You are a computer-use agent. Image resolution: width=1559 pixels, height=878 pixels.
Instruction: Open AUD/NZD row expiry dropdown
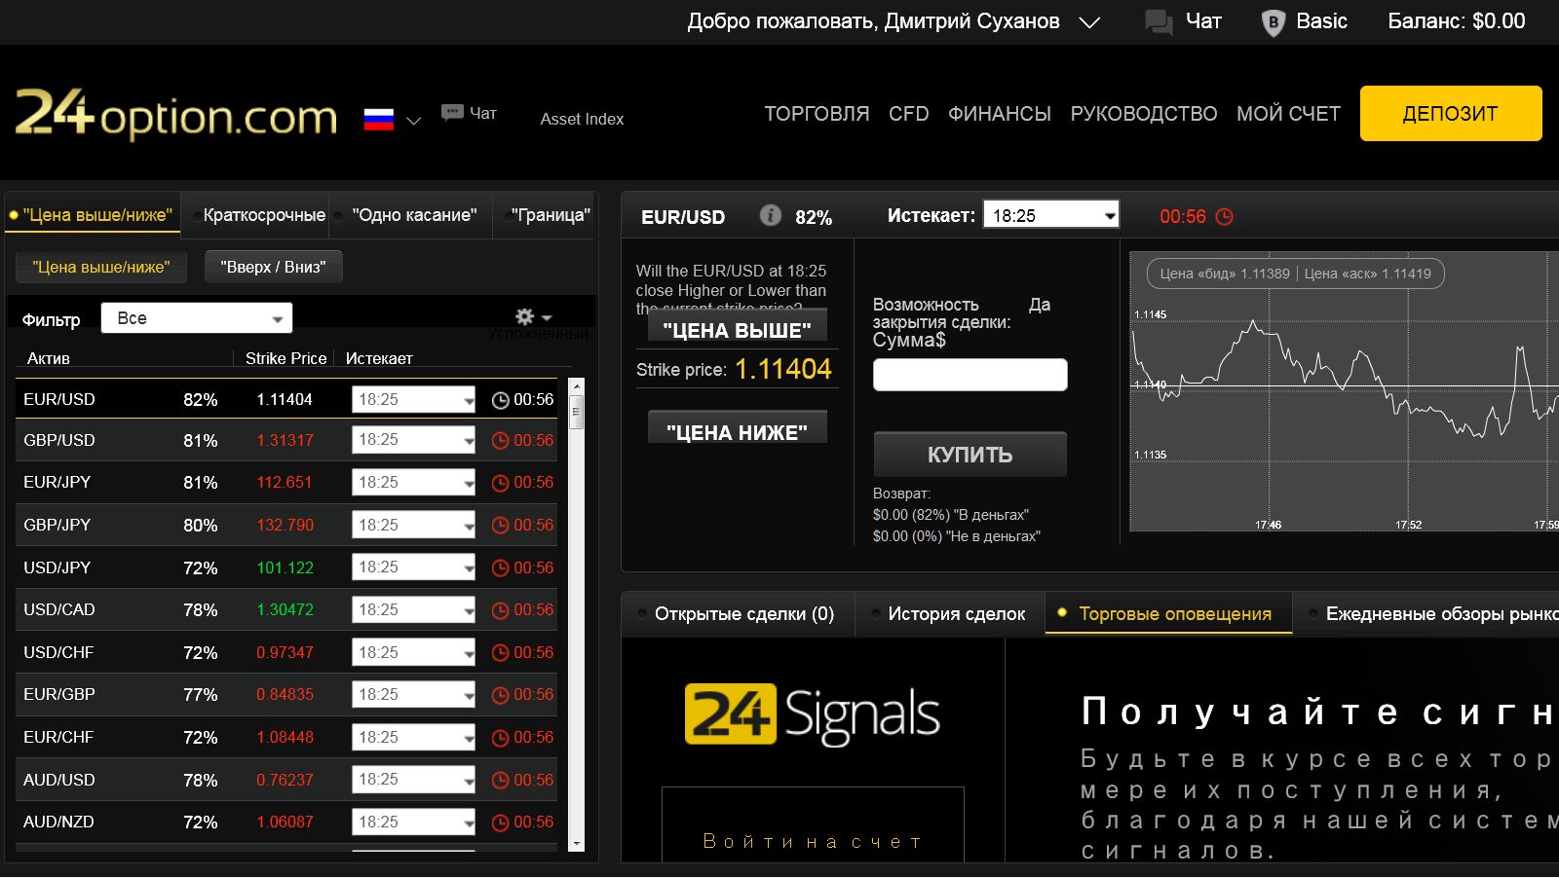(413, 822)
